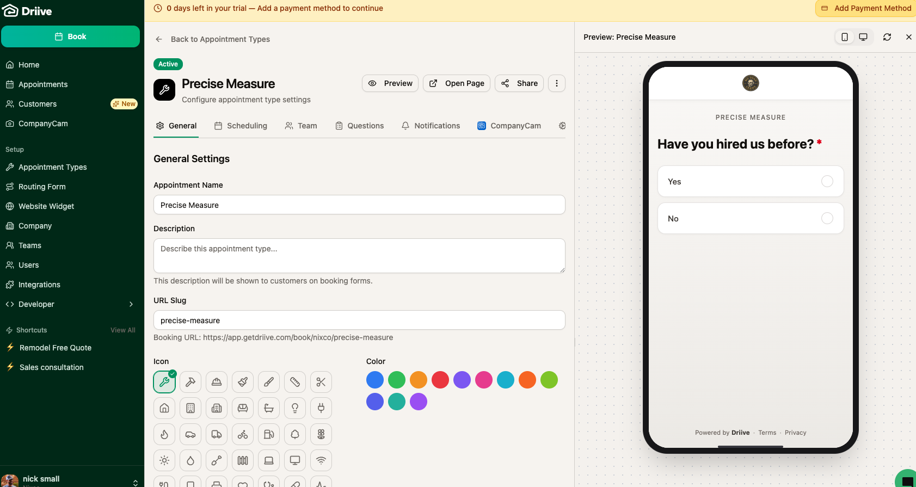The image size is (916, 487).
Task: Go to the Questions tab
Action: [x=360, y=126]
